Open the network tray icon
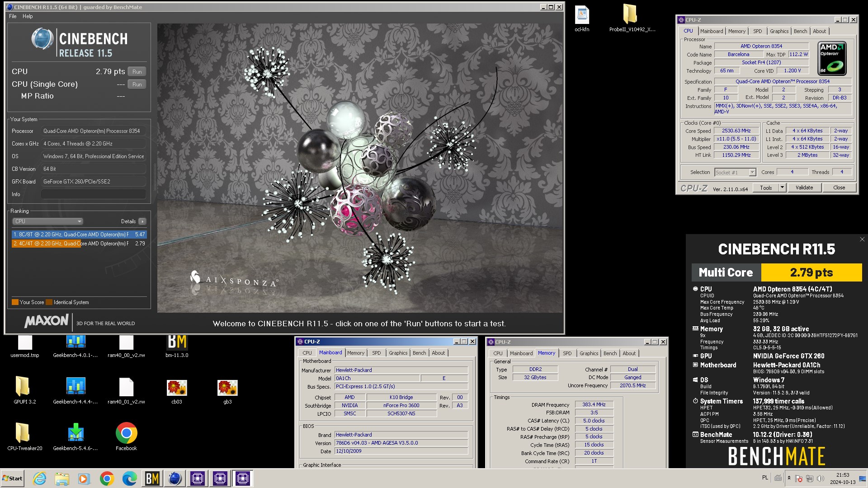Image resolution: width=868 pixels, height=488 pixels. click(x=809, y=479)
